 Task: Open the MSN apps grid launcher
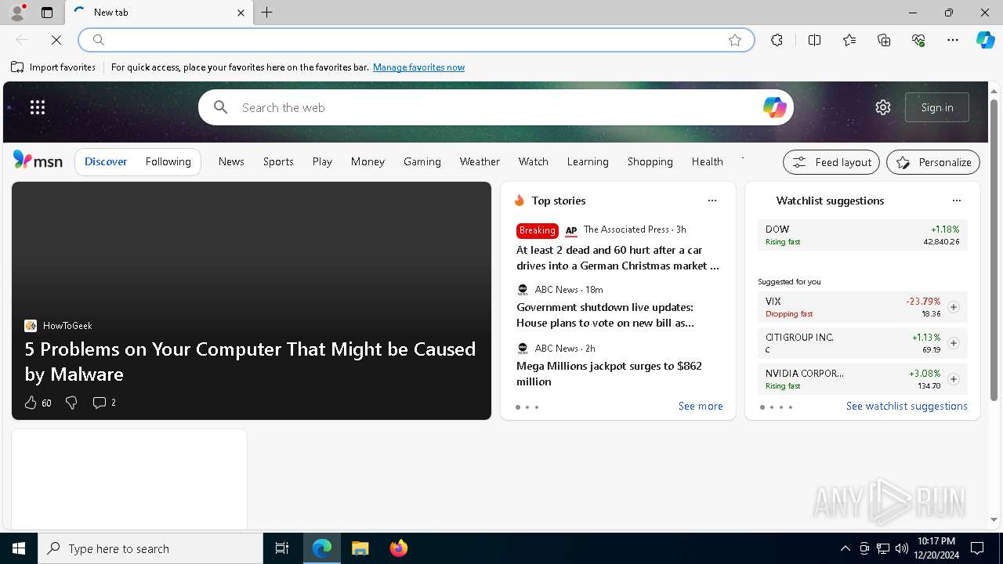(x=38, y=107)
